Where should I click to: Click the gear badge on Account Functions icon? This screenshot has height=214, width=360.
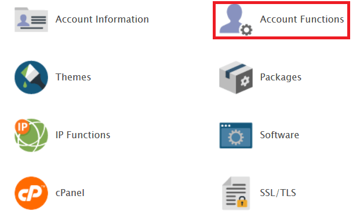tap(246, 29)
